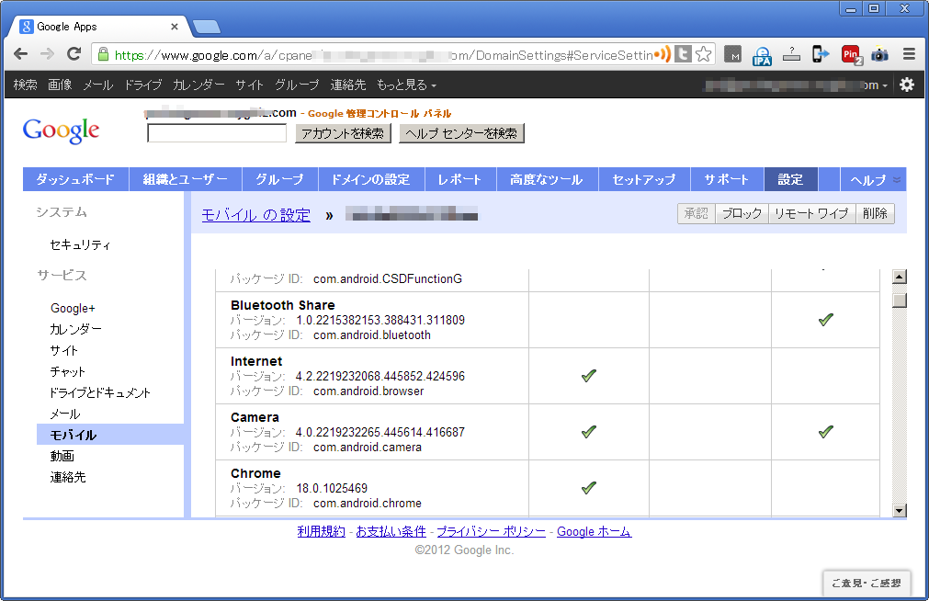Click the 承認 button
Screen dimensions: 929x601
697,213
